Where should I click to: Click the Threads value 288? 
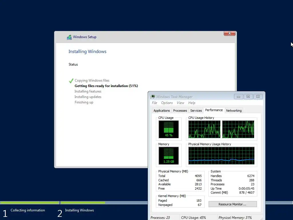click(x=252, y=180)
